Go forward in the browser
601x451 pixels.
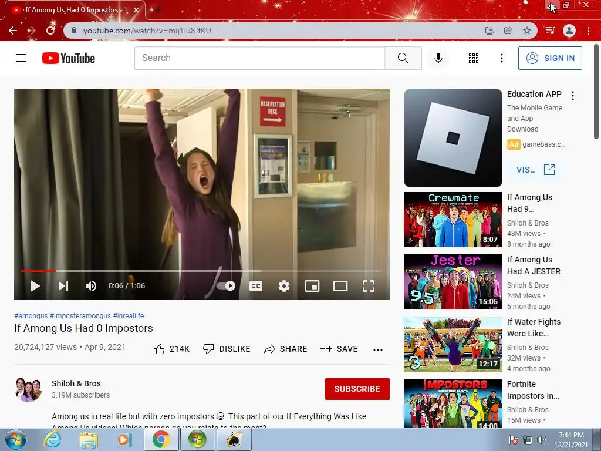coord(32,31)
